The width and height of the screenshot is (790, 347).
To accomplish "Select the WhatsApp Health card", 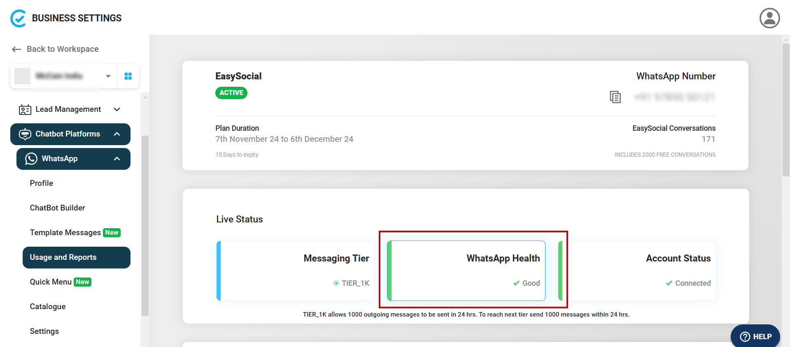I will [466, 271].
